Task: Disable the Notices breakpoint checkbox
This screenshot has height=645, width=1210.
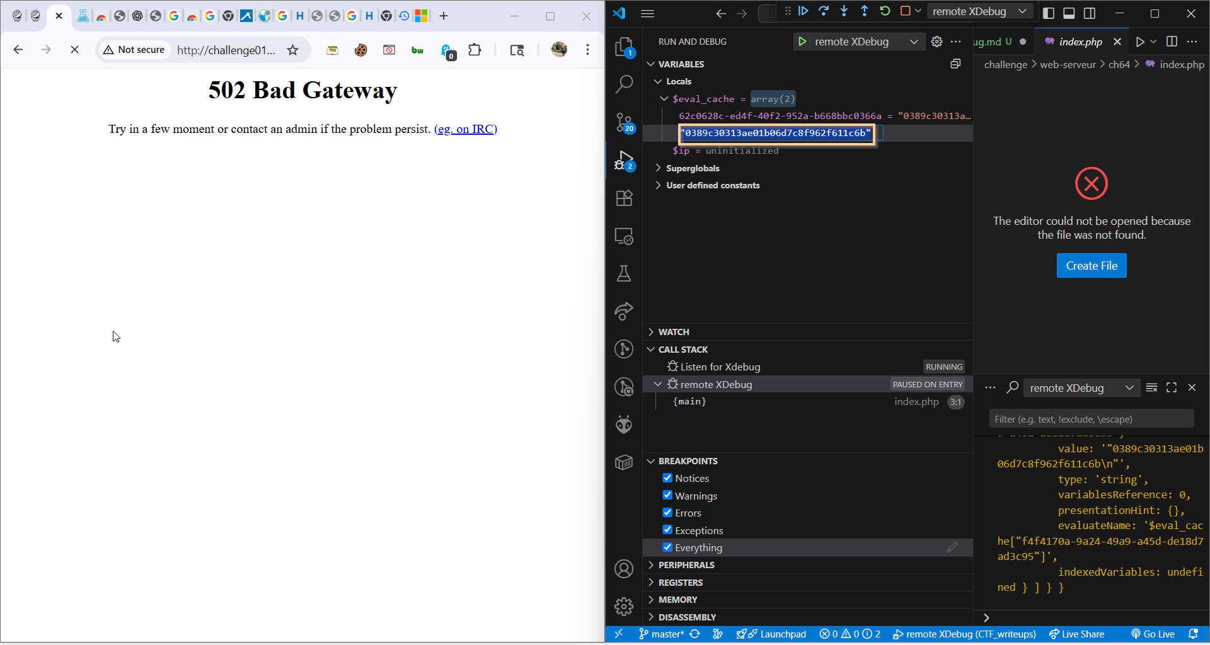Action: (668, 478)
